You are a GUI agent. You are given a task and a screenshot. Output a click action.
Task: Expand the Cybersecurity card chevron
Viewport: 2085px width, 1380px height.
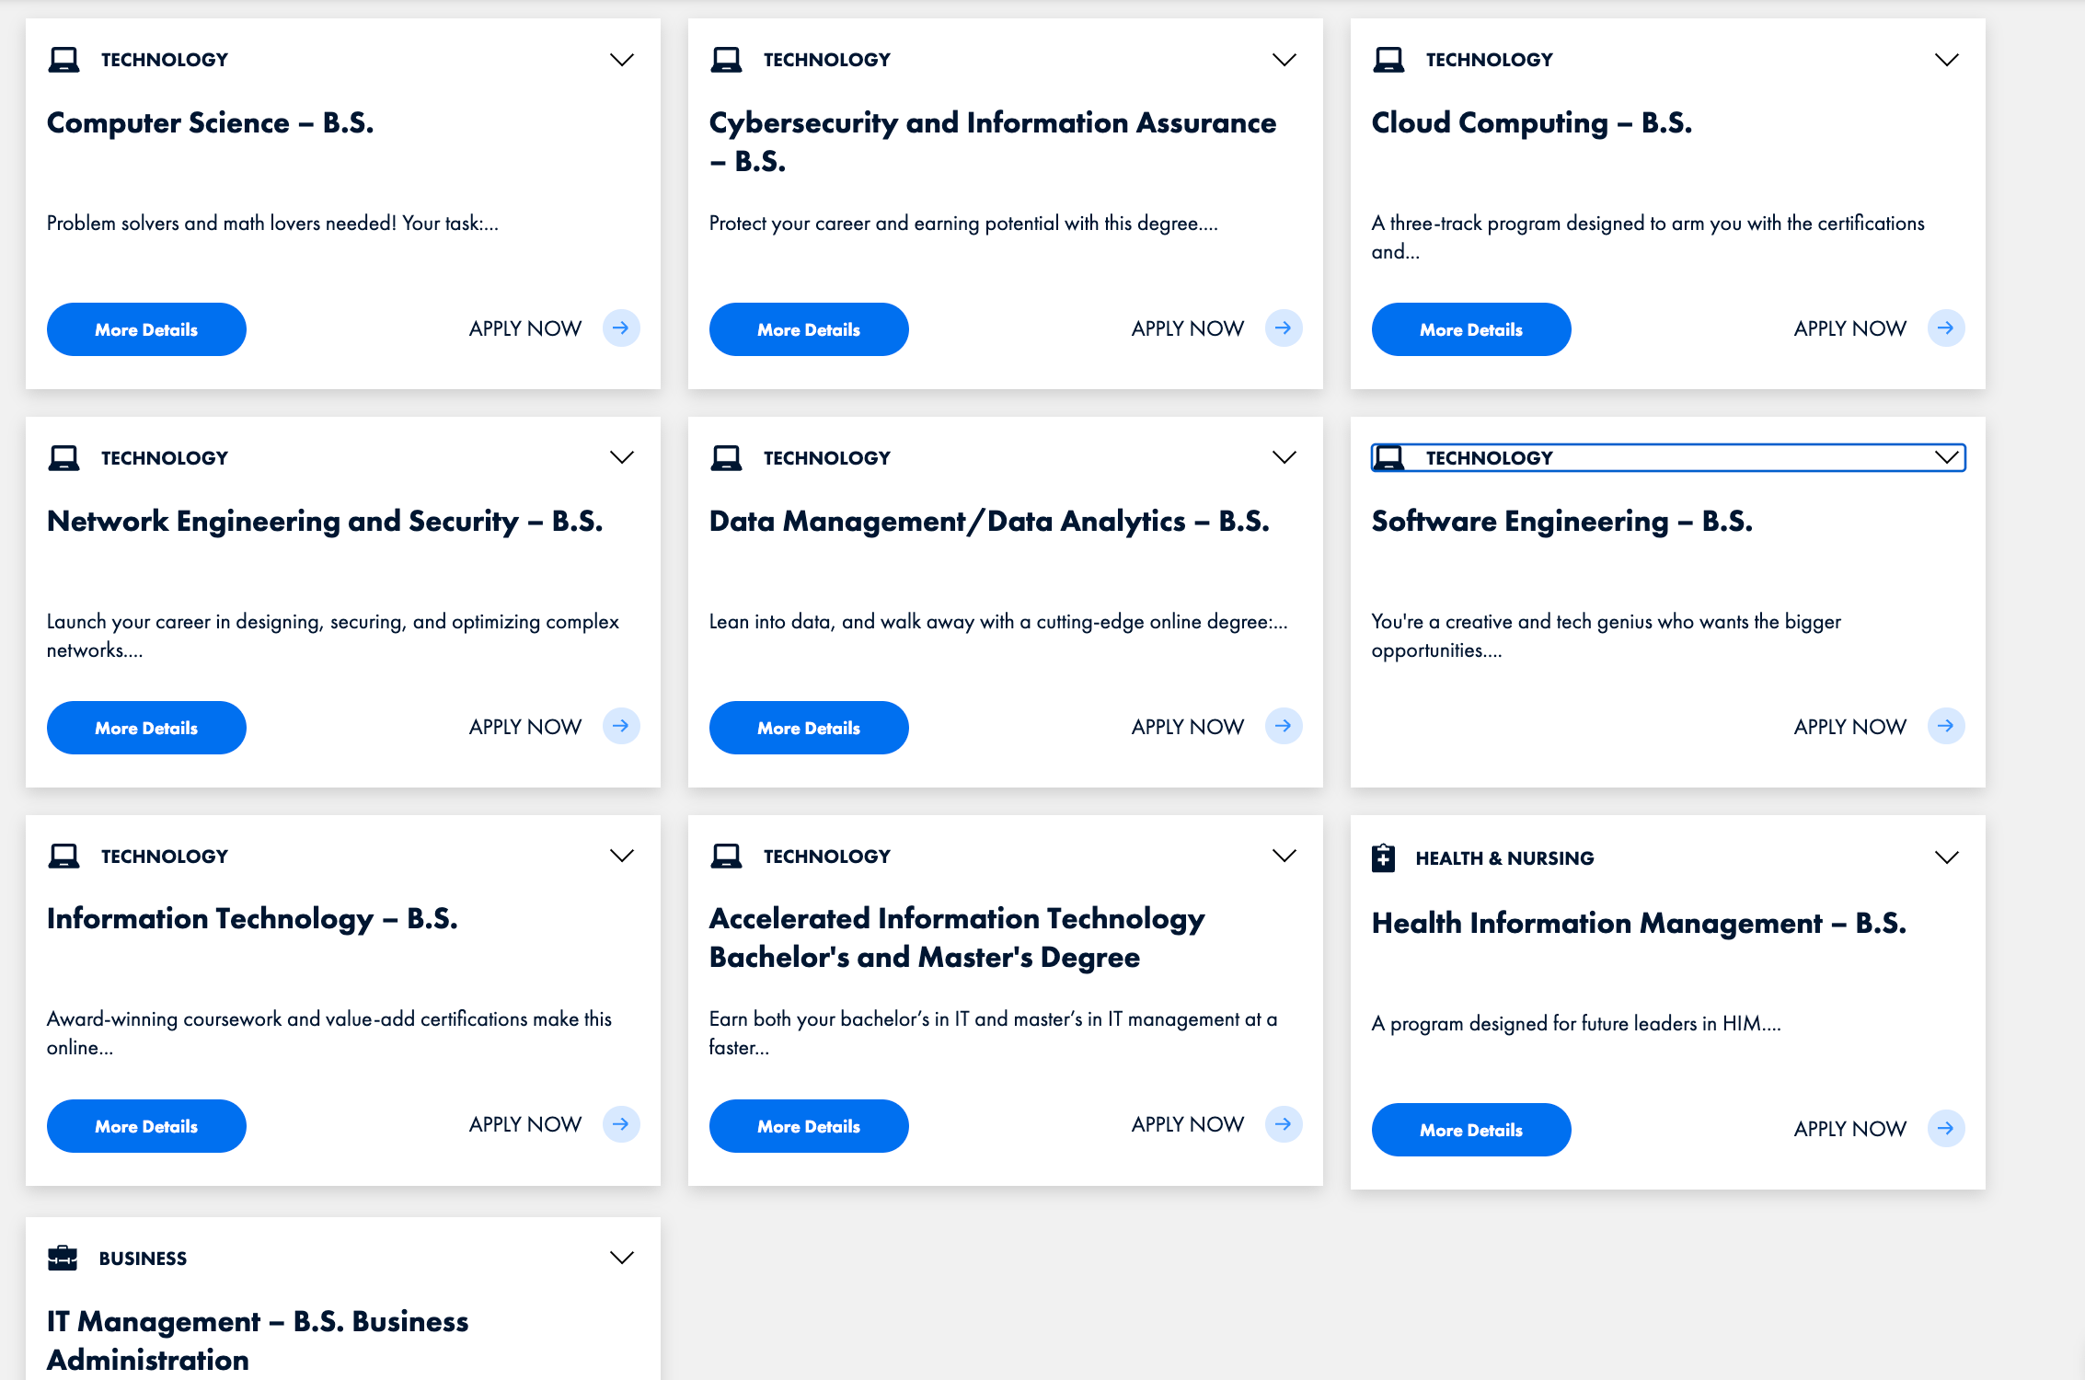click(x=1284, y=60)
